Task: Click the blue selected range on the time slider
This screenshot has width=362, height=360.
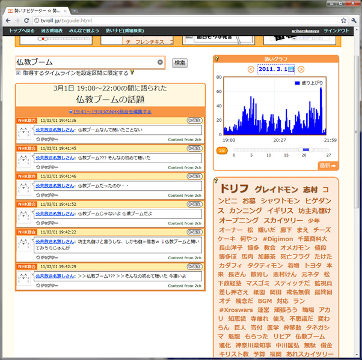Action: 306,150
